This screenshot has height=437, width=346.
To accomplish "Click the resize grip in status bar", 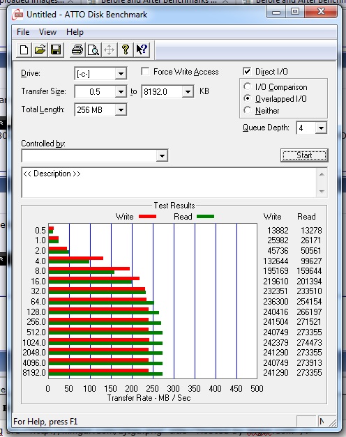I will 333,422.
